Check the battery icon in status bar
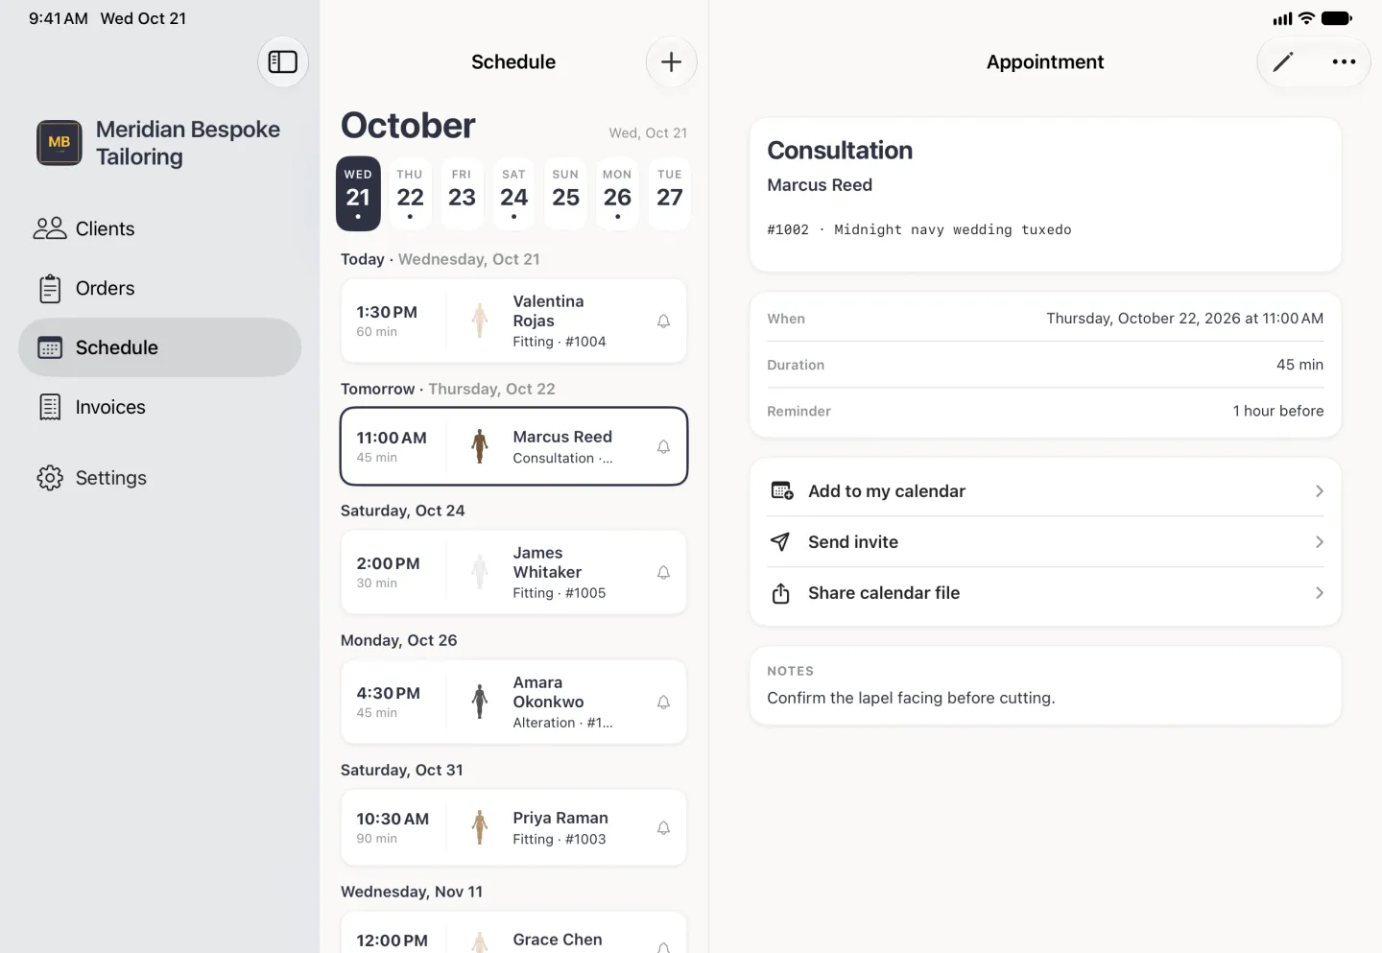Viewport: 1382px width, 953px height. 1337,18
